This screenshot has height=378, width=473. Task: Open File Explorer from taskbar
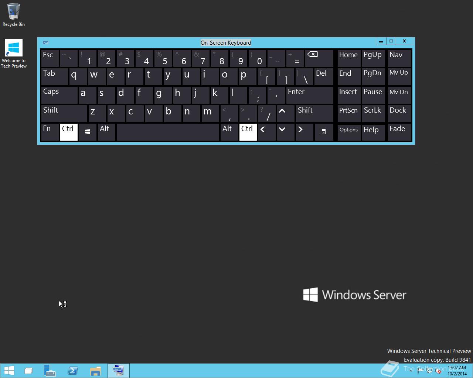coord(96,371)
